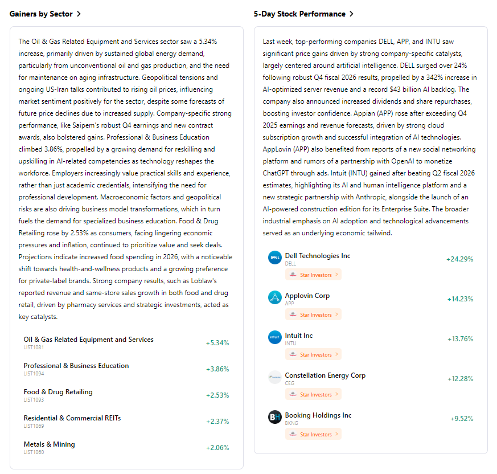Select Food & Drug Retailing sector row

click(58, 392)
